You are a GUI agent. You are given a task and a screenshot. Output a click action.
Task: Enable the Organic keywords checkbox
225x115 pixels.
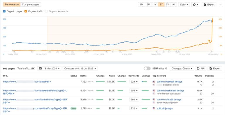coord(46,11)
